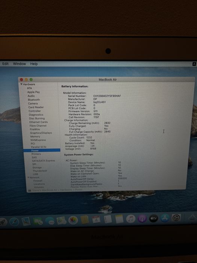This screenshot has width=197, height=263.
Task: Select NVMExpress in the sidebar
Action: (x=38, y=140)
